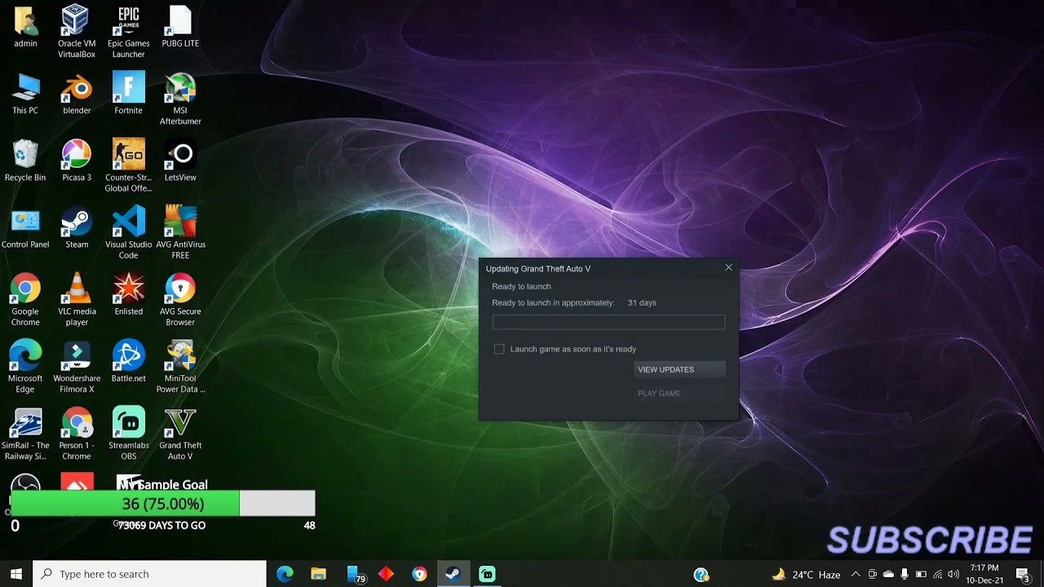Open the Recycle Bin
Image resolution: width=1044 pixels, height=587 pixels.
(x=25, y=161)
